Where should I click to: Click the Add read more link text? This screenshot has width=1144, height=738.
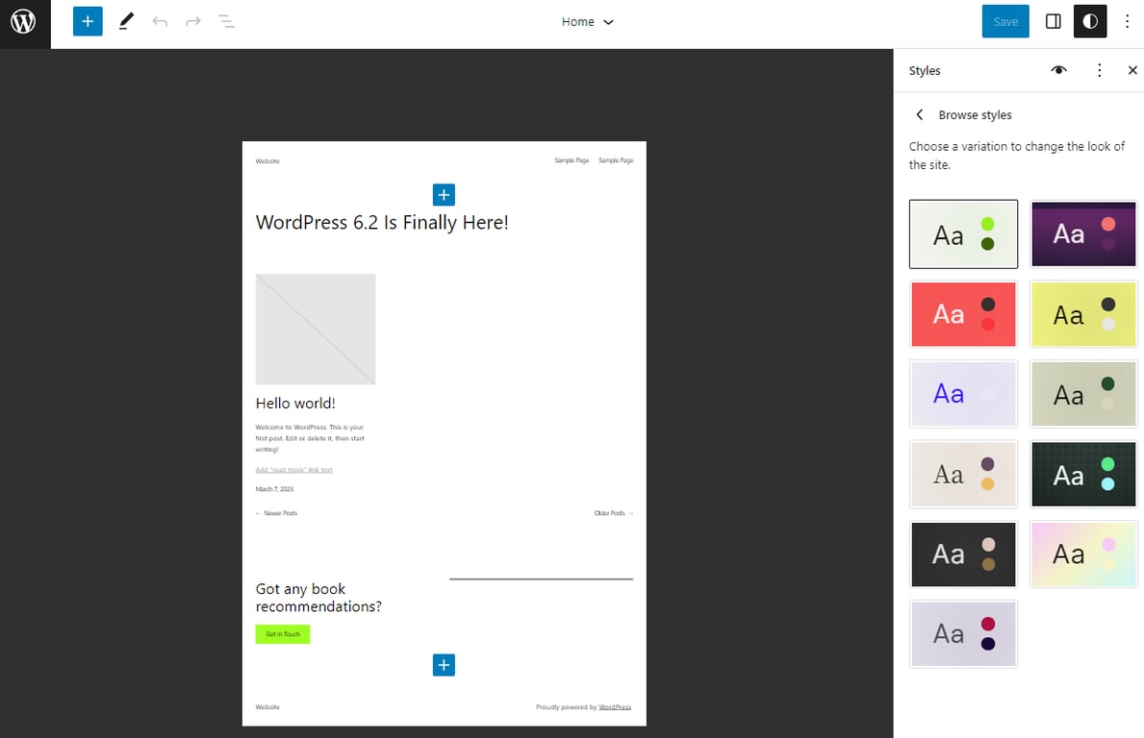[x=293, y=469]
